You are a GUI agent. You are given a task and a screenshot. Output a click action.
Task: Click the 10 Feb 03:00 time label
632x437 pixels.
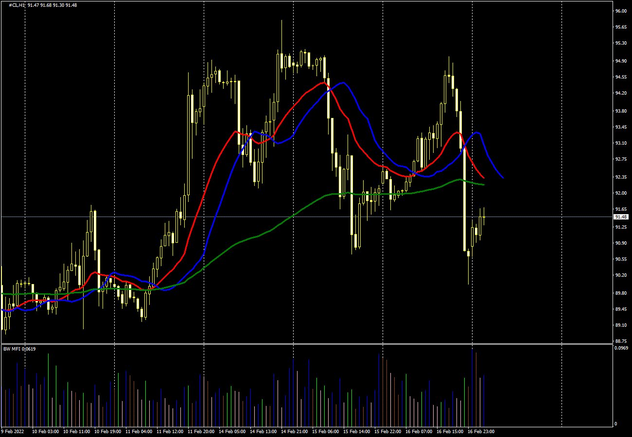[x=46, y=431]
